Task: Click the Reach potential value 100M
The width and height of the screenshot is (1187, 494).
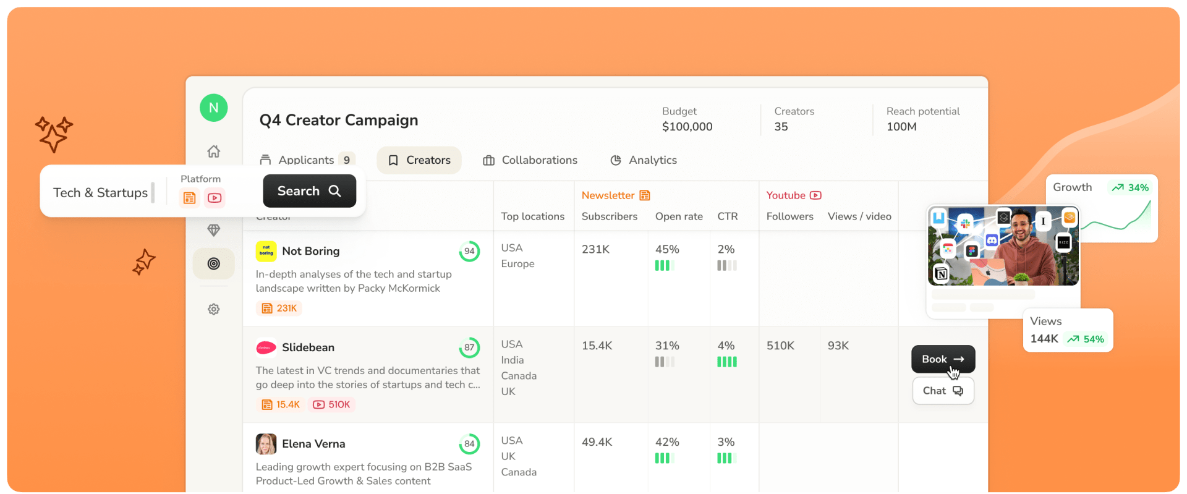Action: [902, 127]
